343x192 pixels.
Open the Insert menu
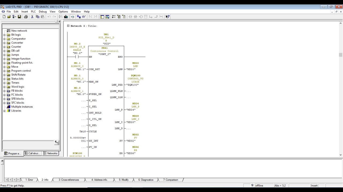[x=25, y=11]
